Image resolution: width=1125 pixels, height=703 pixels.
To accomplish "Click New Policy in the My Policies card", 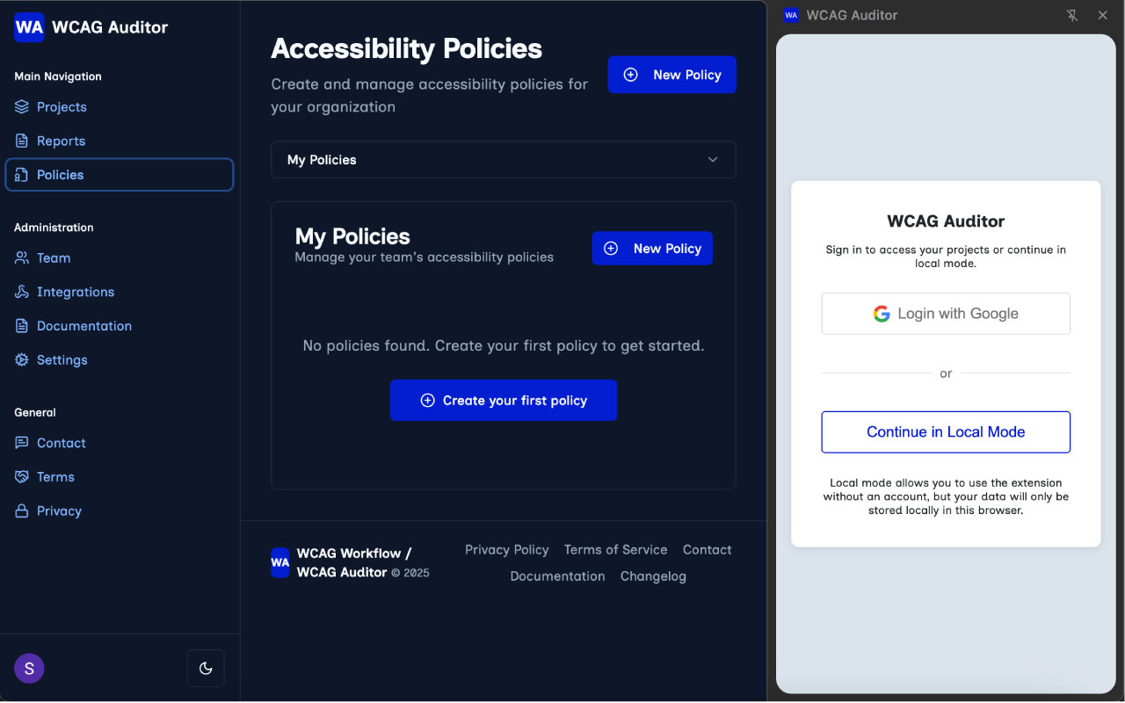I will 652,249.
